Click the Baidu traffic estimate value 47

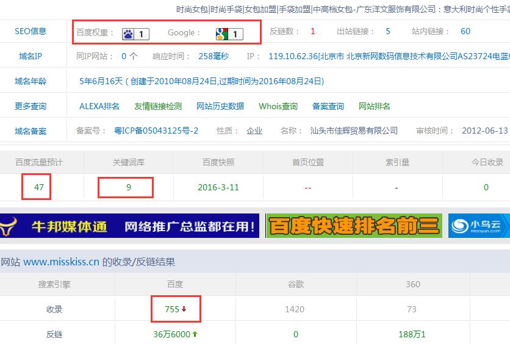pos(39,187)
